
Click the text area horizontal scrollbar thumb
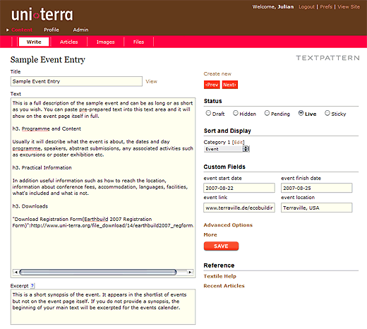pyautogui.click(x=98, y=273)
